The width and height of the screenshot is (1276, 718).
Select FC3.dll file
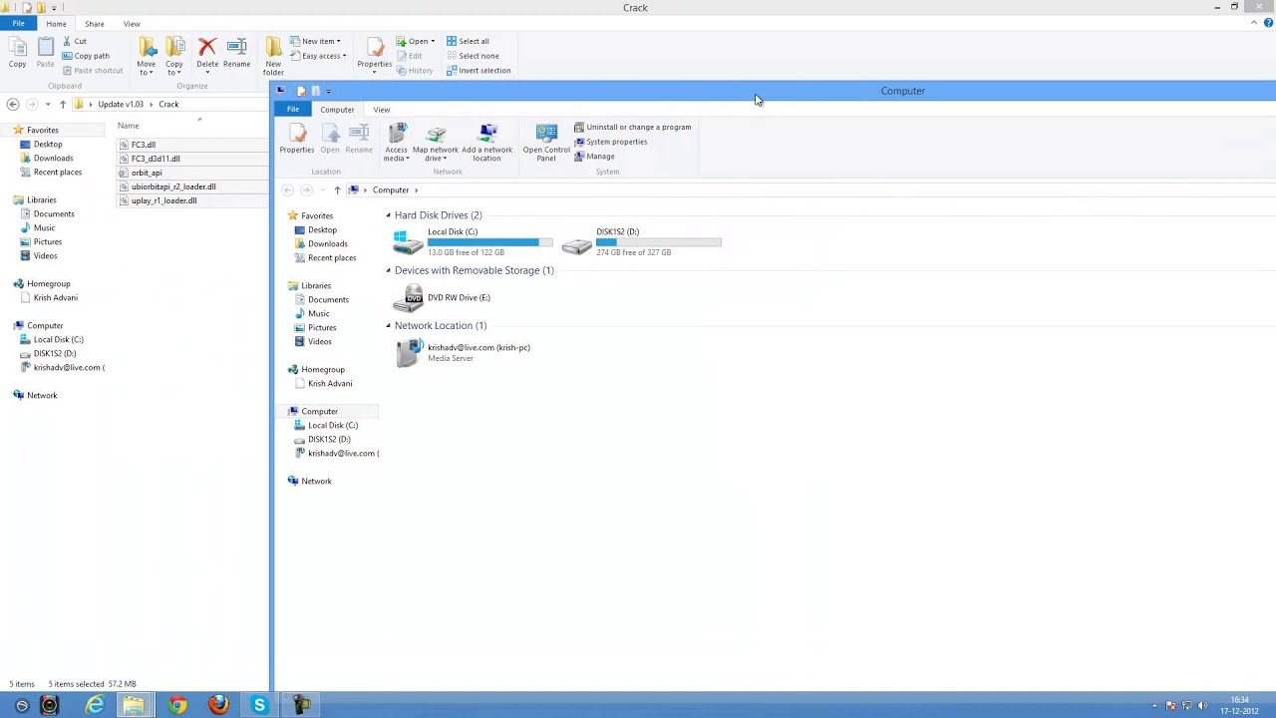143,145
